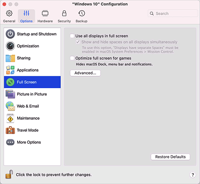Select Optimization in the sidebar
Viewport: 200px width, 184px height.
tap(32, 46)
